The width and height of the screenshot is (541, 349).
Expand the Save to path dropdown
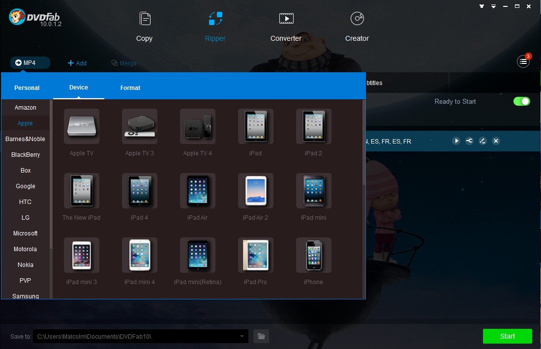coord(242,336)
